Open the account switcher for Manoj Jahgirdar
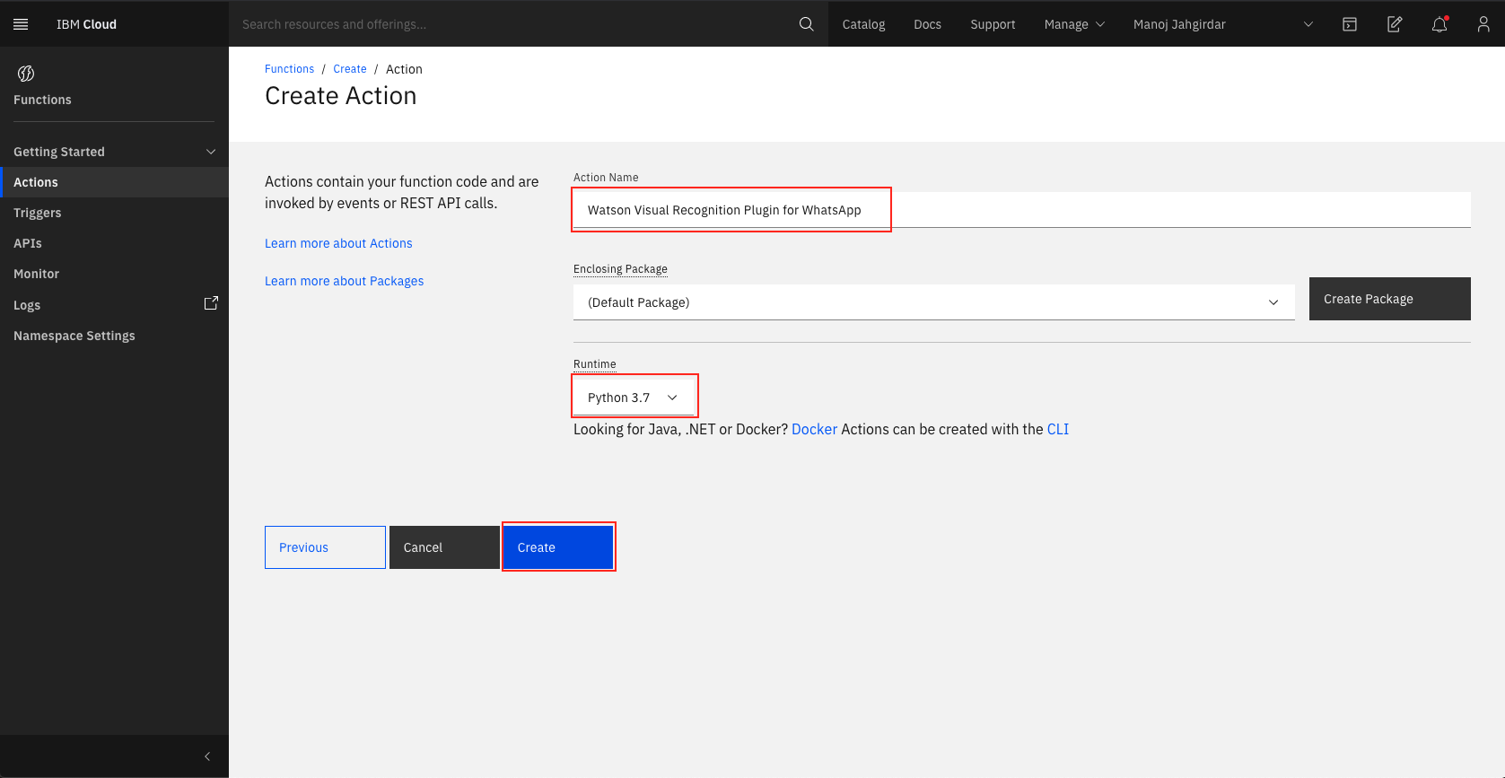This screenshot has height=778, width=1505. (1223, 24)
